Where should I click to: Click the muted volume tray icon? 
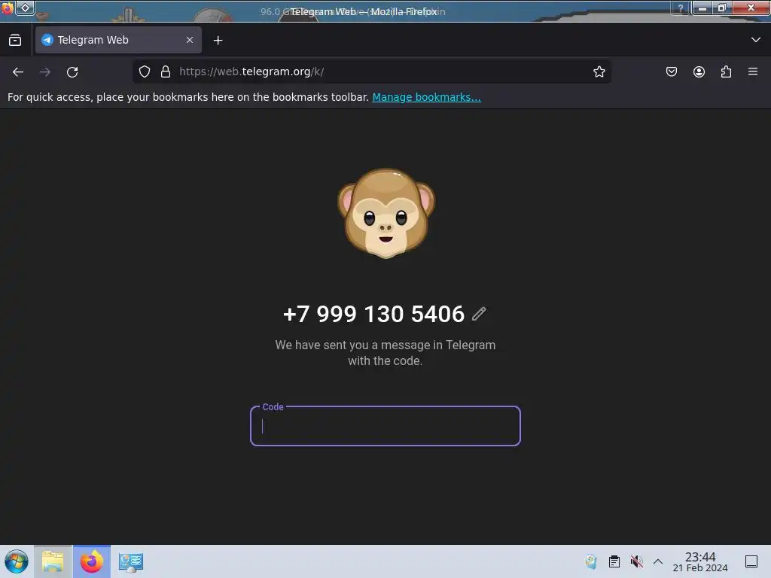click(636, 561)
